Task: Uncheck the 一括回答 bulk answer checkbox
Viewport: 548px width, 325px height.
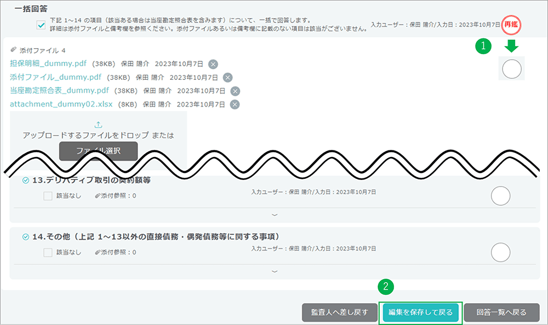Action: [41, 25]
